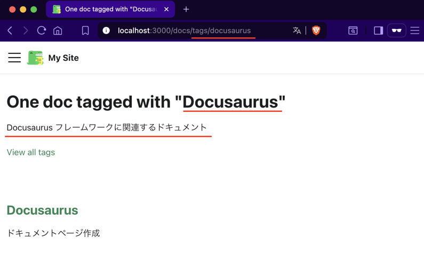Go to the My Site home link
This screenshot has height=270, width=424.
pyautogui.click(x=63, y=58)
